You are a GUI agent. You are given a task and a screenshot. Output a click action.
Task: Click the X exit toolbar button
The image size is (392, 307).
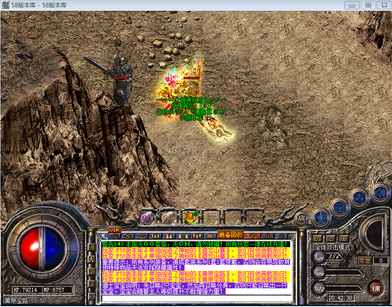[x=281, y=236]
